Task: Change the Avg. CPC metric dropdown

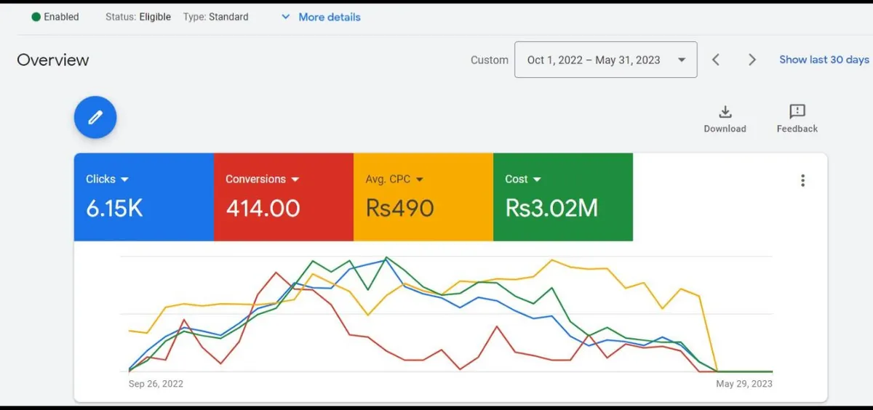Action: [x=394, y=179]
